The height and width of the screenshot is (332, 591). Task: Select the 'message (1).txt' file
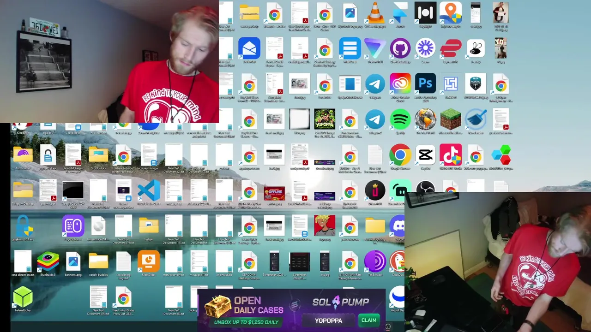pos(199,262)
